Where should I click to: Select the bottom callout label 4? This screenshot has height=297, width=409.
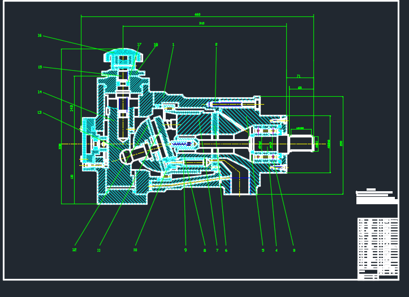(x=277, y=250)
